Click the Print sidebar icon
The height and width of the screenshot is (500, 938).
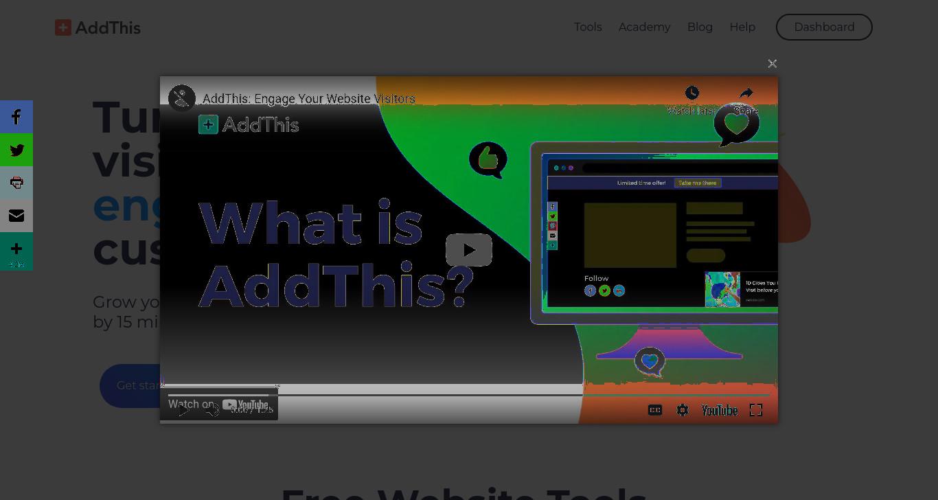pyautogui.click(x=16, y=183)
